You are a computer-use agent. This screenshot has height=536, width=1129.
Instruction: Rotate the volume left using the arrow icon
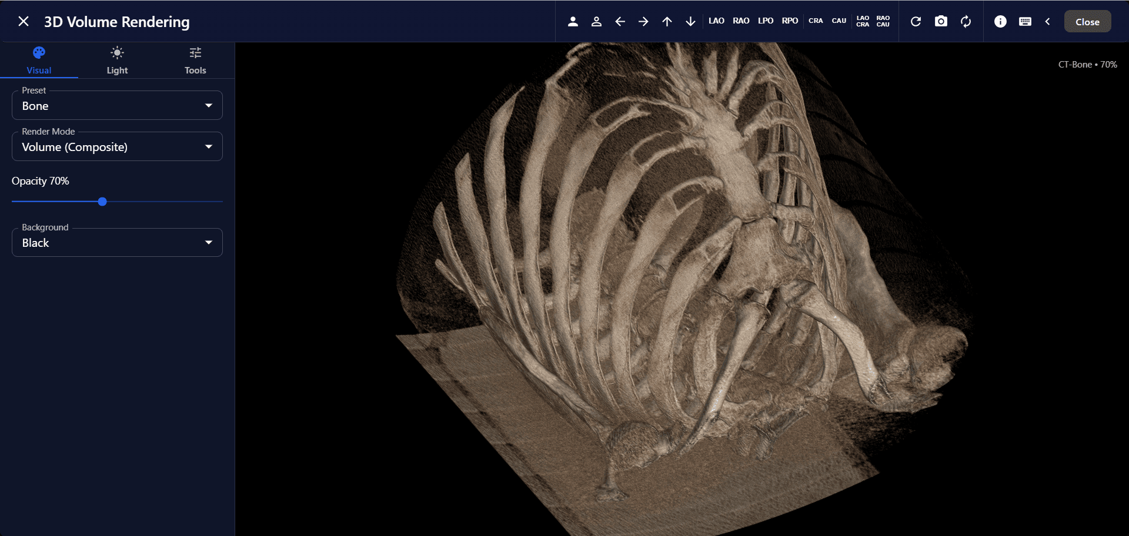click(620, 21)
